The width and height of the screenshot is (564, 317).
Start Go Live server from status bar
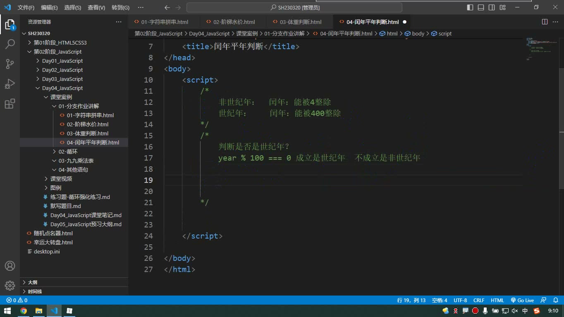(x=522, y=300)
